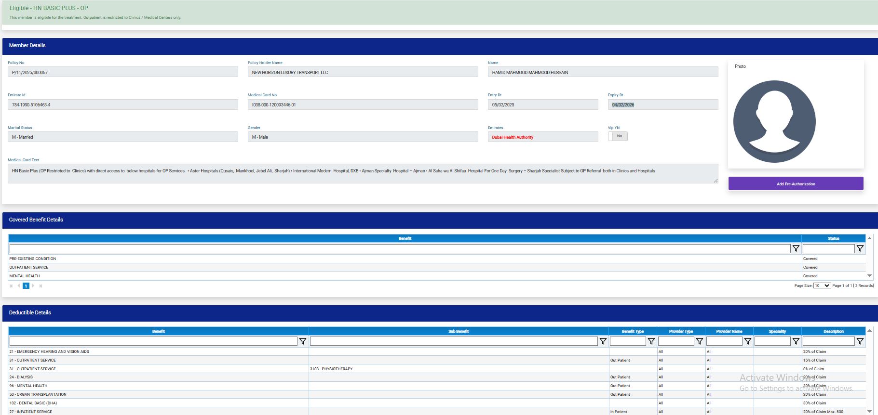Viewport: 878px width, 415px height.
Task: Open Description column filter icon
Action: pyautogui.click(x=860, y=341)
